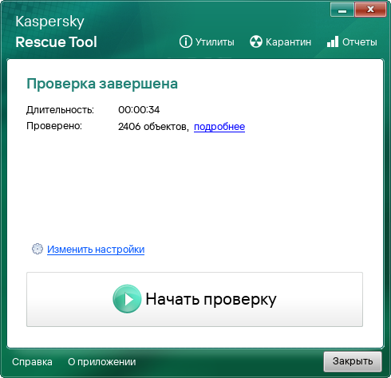Click the radiation quarantine icon

coord(256,41)
